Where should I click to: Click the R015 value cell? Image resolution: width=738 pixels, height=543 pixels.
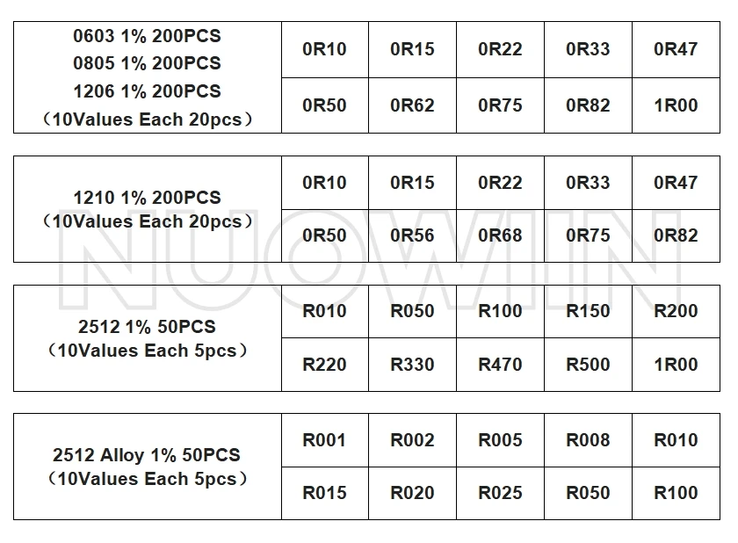(x=325, y=493)
